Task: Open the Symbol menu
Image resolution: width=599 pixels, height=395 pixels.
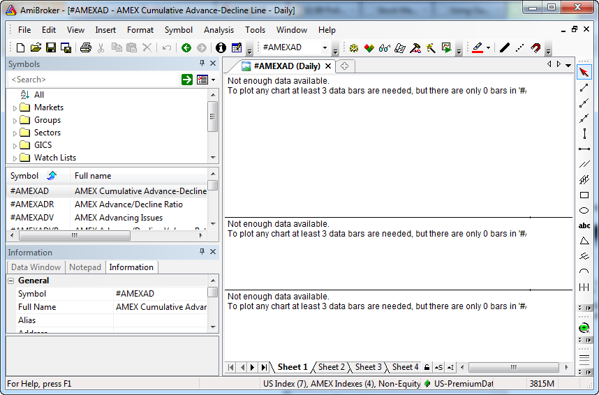Action: click(x=179, y=30)
